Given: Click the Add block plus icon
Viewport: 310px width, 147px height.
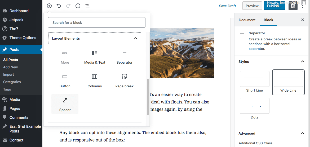Looking at the screenshot, I should tap(49, 6).
